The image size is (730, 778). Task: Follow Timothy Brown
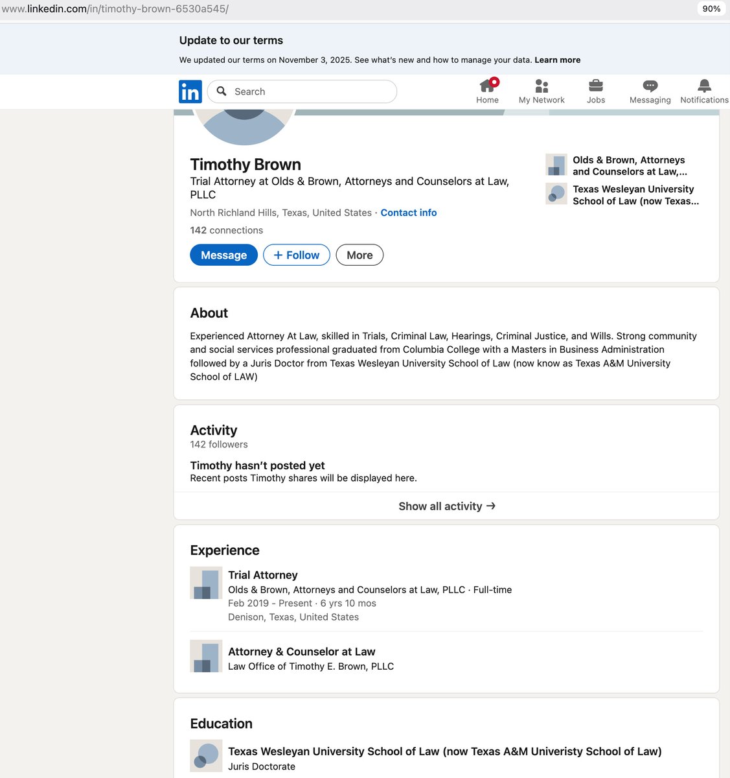tap(297, 255)
